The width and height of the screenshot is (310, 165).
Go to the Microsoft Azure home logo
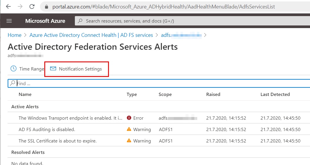coord(45,21)
